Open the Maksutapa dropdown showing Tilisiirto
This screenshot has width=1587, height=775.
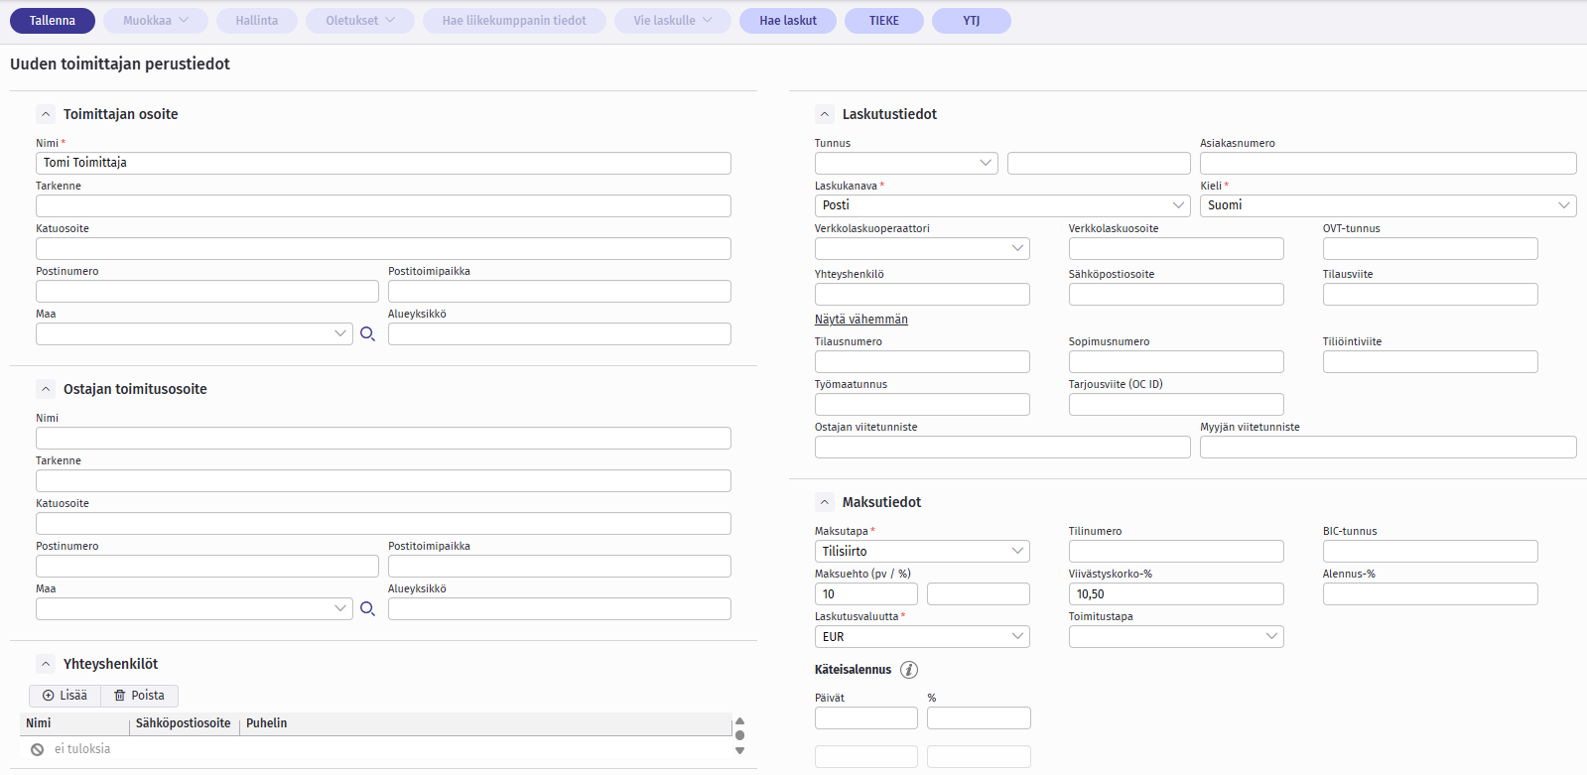coord(921,551)
